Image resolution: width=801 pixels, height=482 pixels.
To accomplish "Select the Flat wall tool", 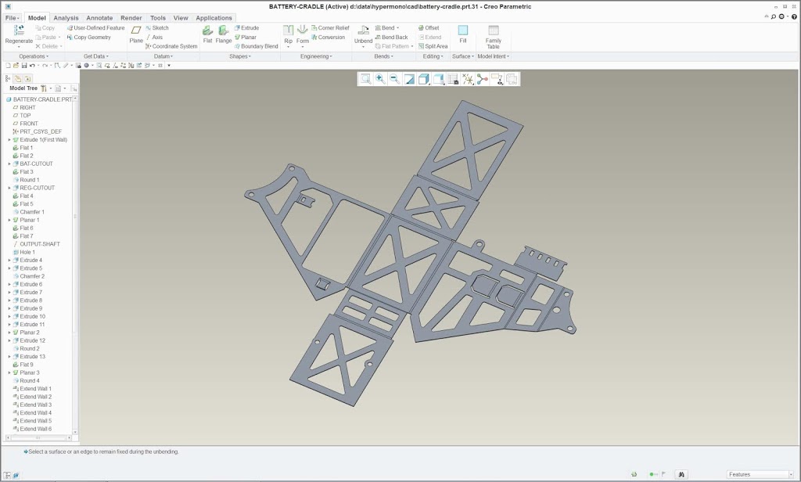I will pyautogui.click(x=207, y=31).
